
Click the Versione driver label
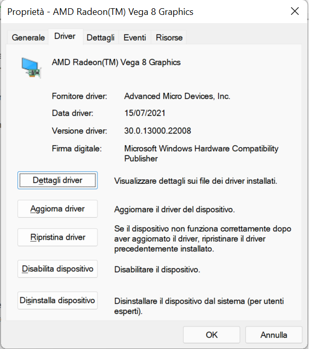click(x=80, y=131)
